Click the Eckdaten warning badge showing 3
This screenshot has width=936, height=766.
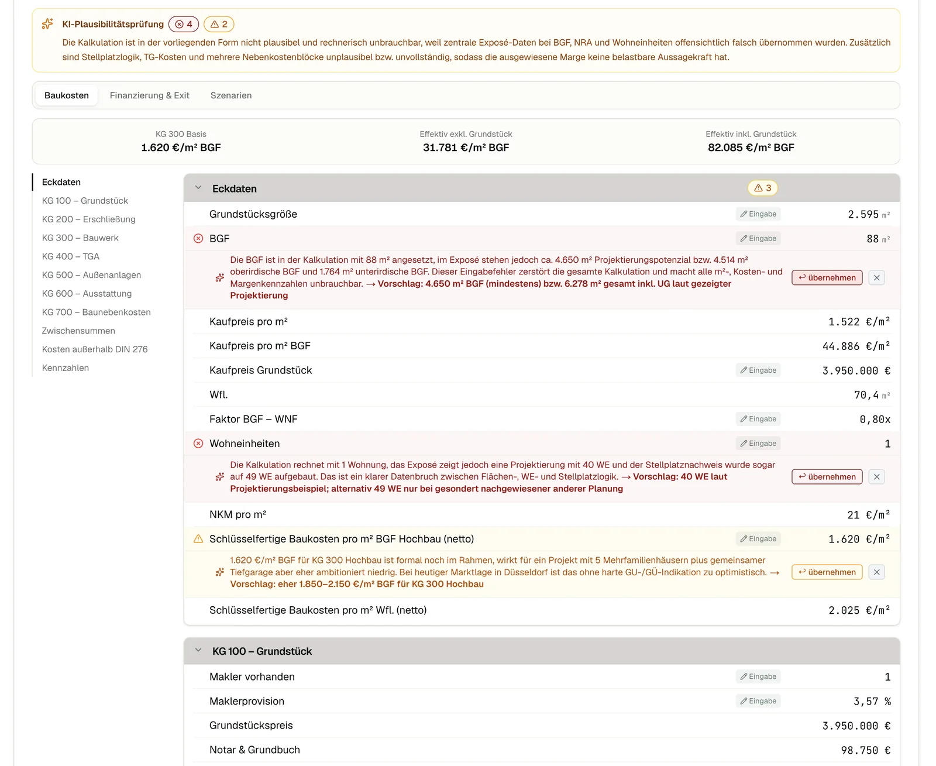point(763,188)
